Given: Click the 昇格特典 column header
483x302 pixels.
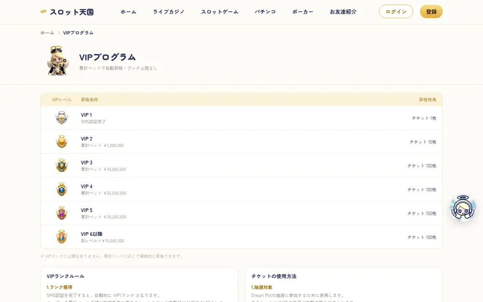Looking at the screenshot, I should [x=427, y=100].
